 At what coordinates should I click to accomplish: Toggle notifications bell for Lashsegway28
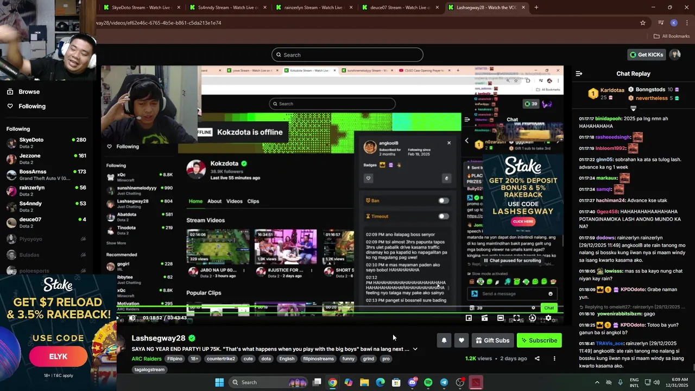click(x=444, y=340)
